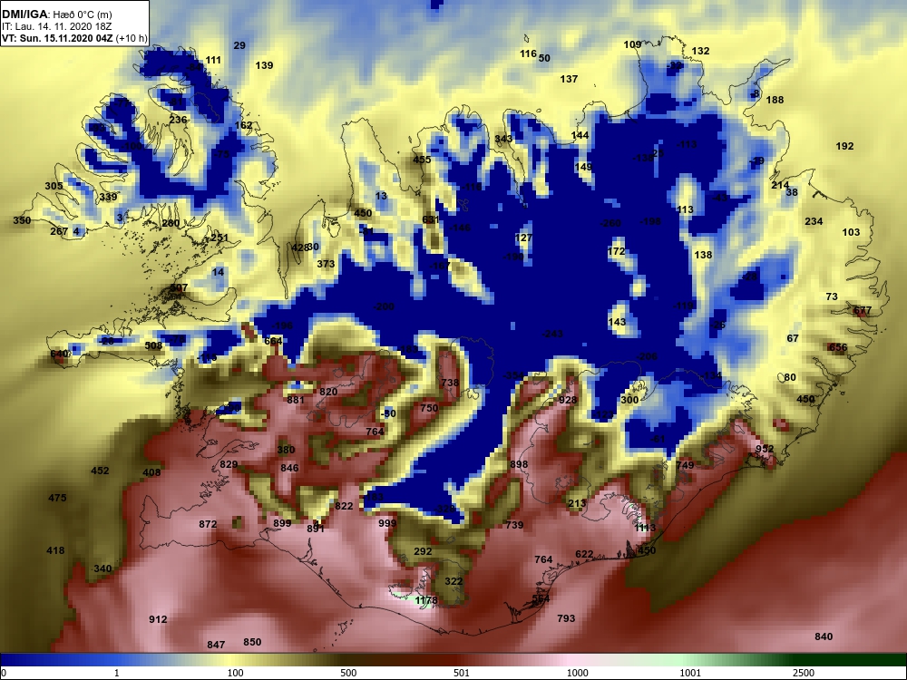The height and width of the screenshot is (680, 907).
Task: Click the map value '234'
Action: 814,221
